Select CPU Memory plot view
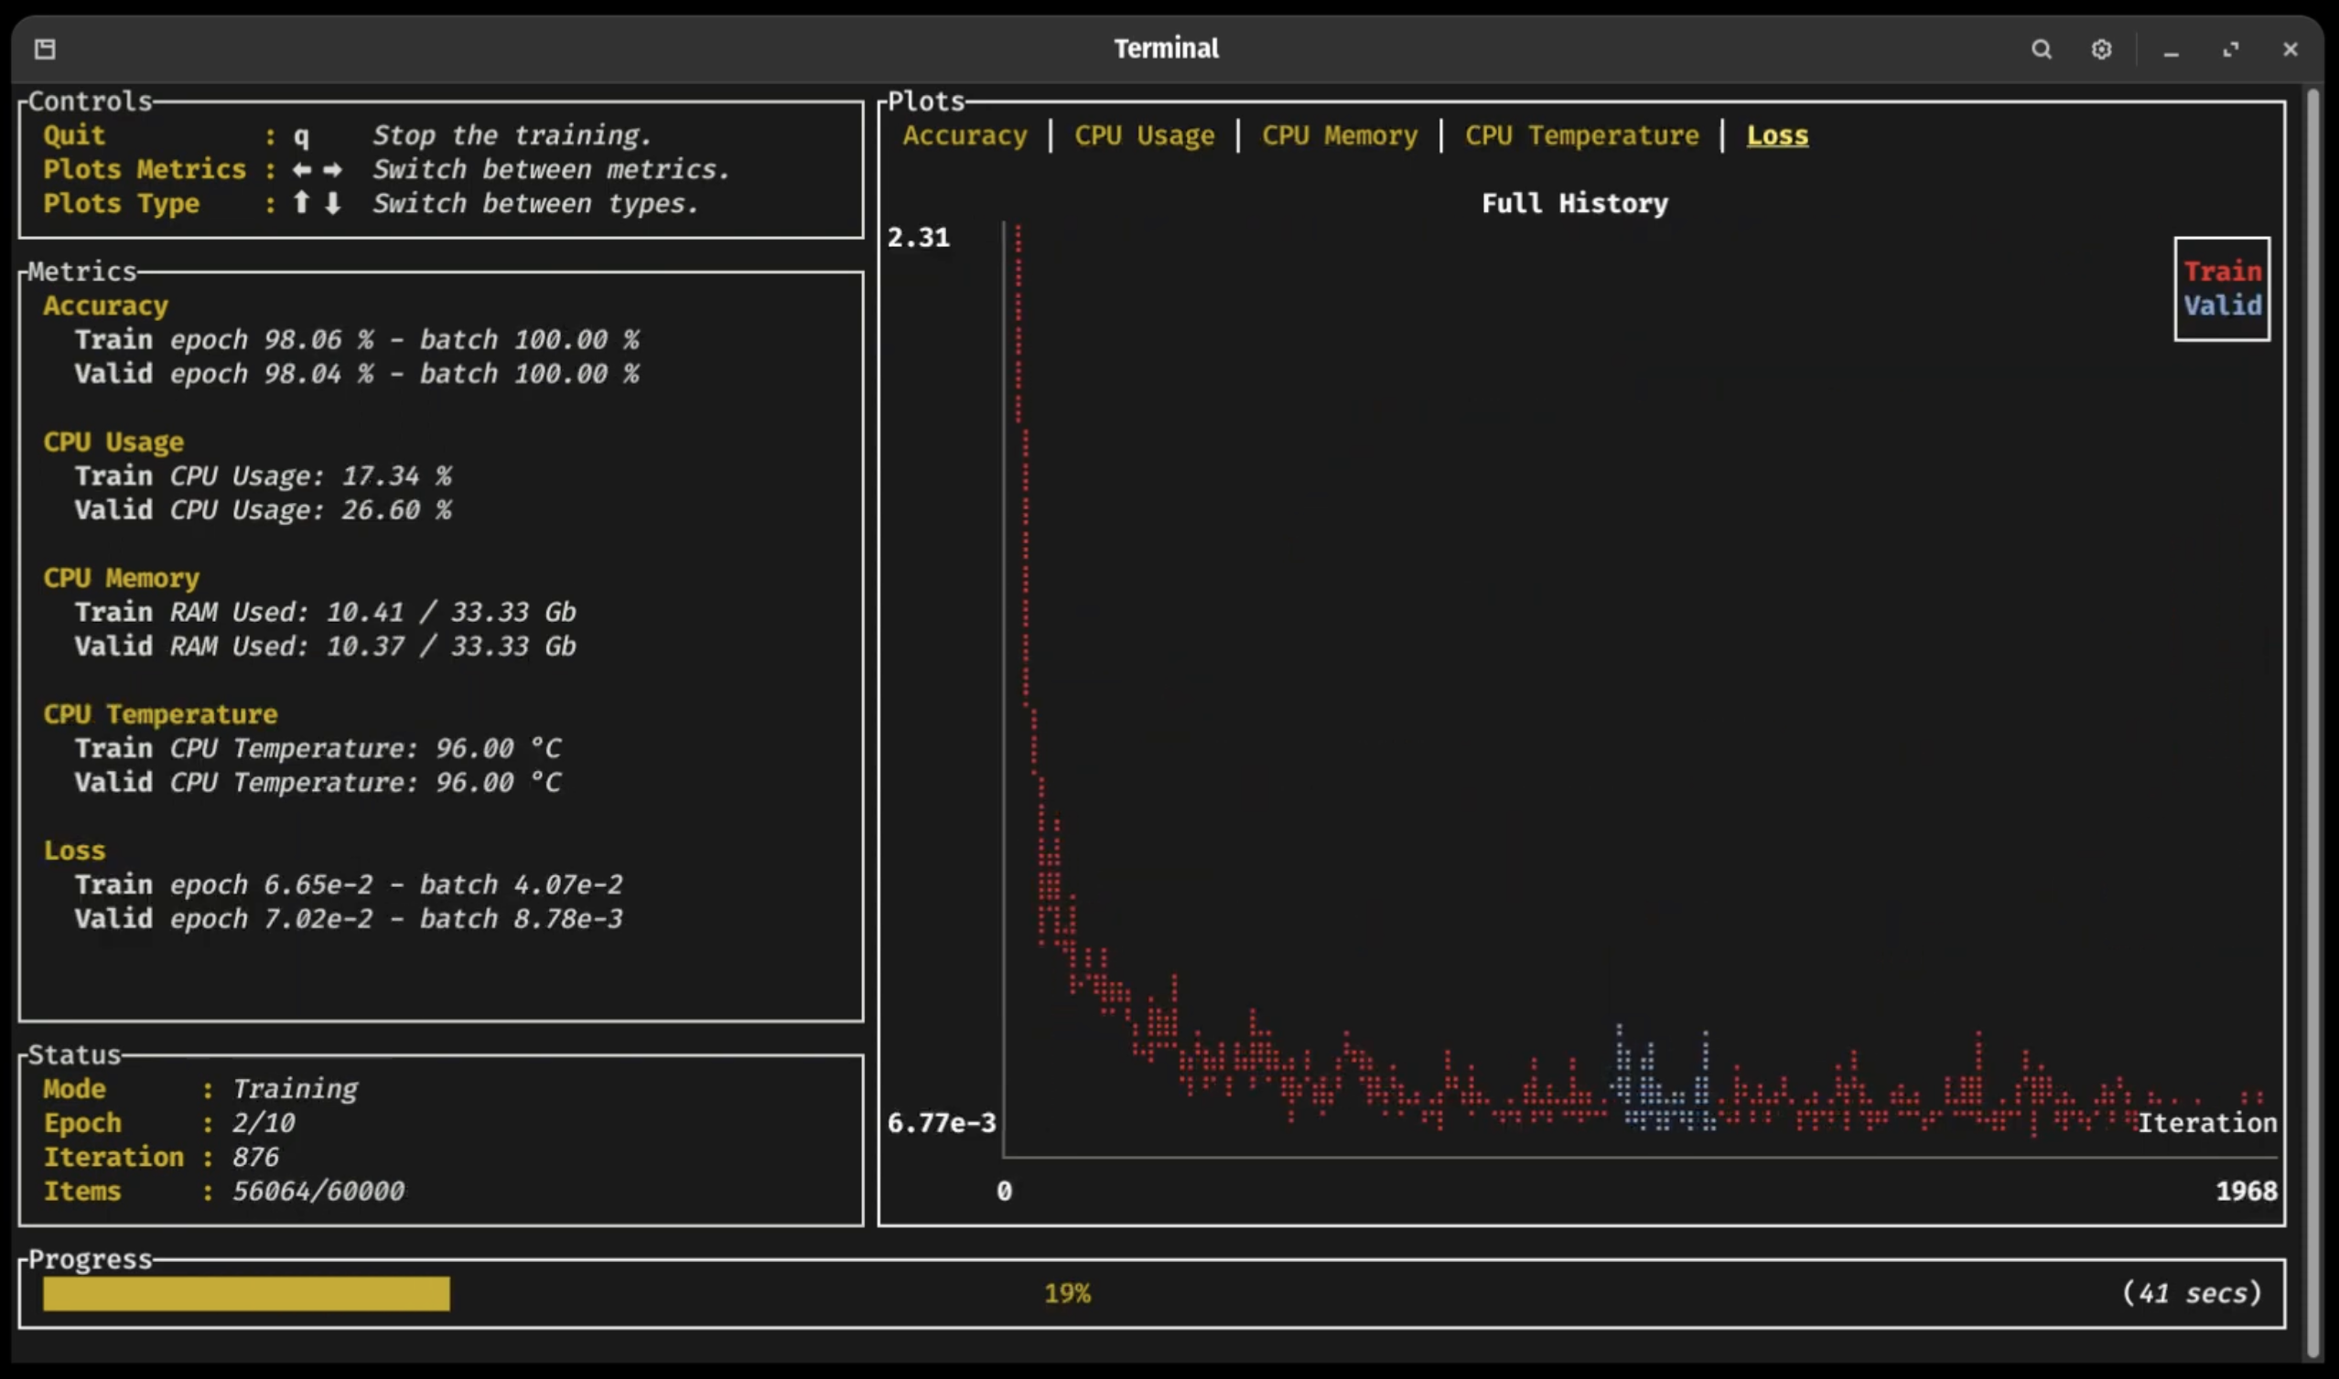Image resolution: width=2339 pixels, height=1379 pixels. click(1339, 134)
